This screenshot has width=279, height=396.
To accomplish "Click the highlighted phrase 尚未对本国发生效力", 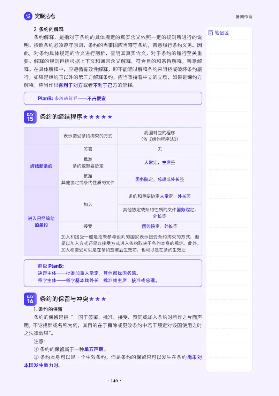I will click(113, 361).
